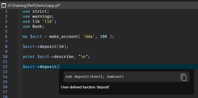Select the D:\Training\Perl\Demo\app.pl* title tab
The image size is (198, 98).
point(34,5)
